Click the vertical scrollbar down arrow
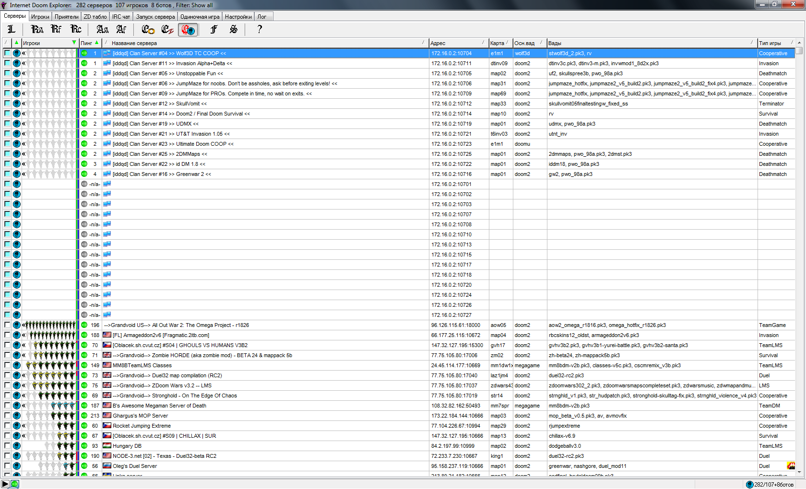Viewport: 806px width, 489px height. tap(799, 472)
